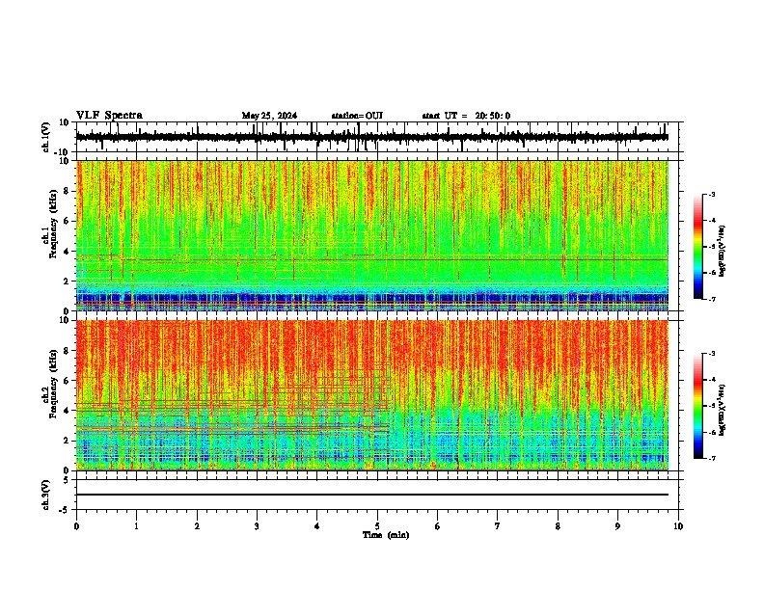Click the "4" tick on the time axis
Image resolution: width=764 pixels, height=590 pixels.
(317, 526)
